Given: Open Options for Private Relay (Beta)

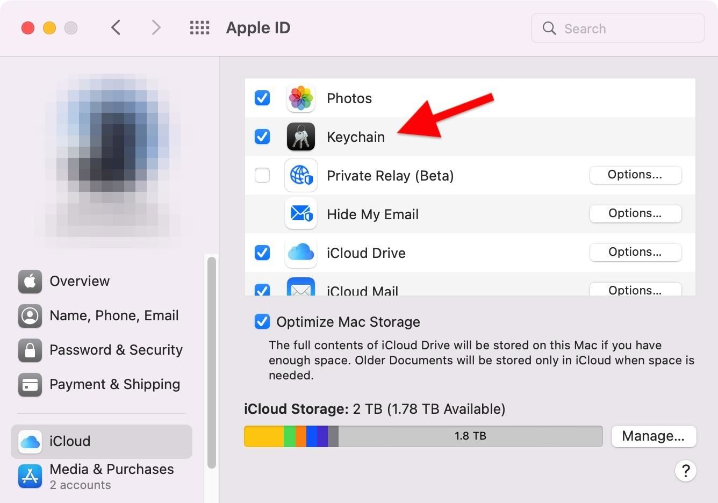Looking at the screenshot, I should tap(635, 175).
